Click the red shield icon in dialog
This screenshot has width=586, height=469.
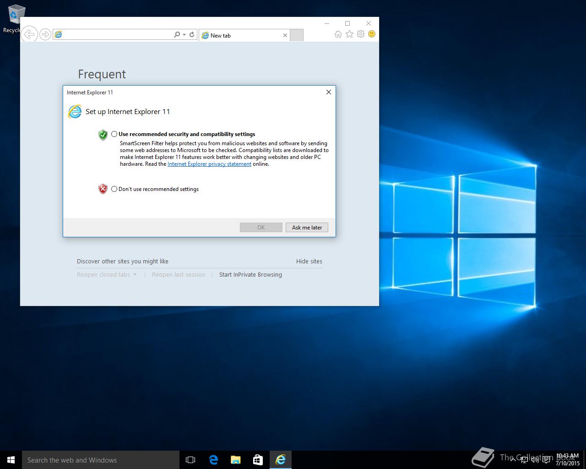pos(103,189)
